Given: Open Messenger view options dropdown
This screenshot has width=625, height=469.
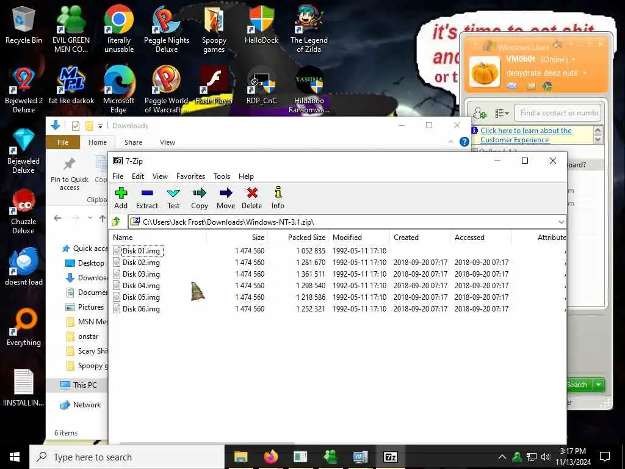Looking at the screenshot, I should pos(502,113).
